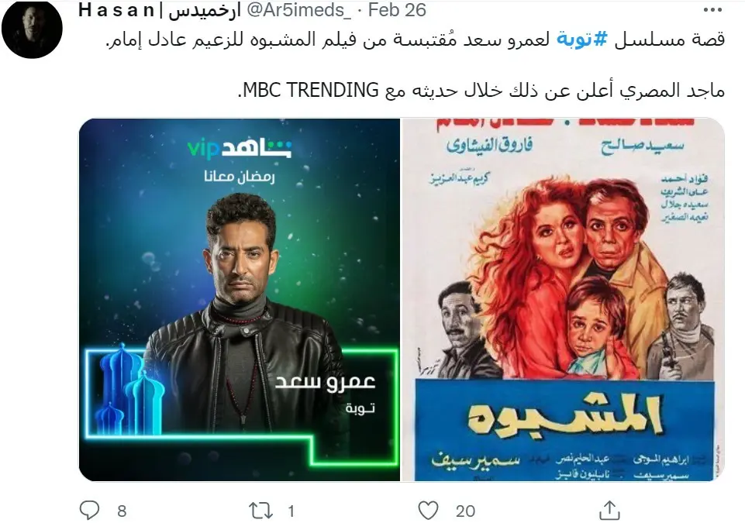Screen dimensions: 745x523
Task: Click the likes count 20
Action: coord(465,511)
